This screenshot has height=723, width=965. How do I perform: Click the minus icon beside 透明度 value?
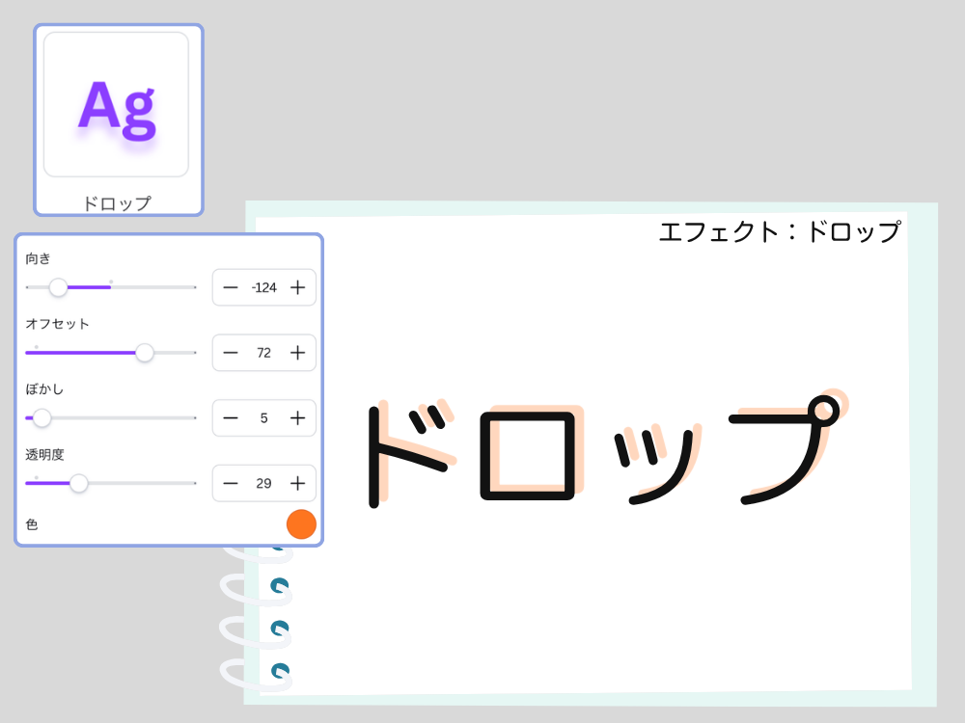(231, 483)
